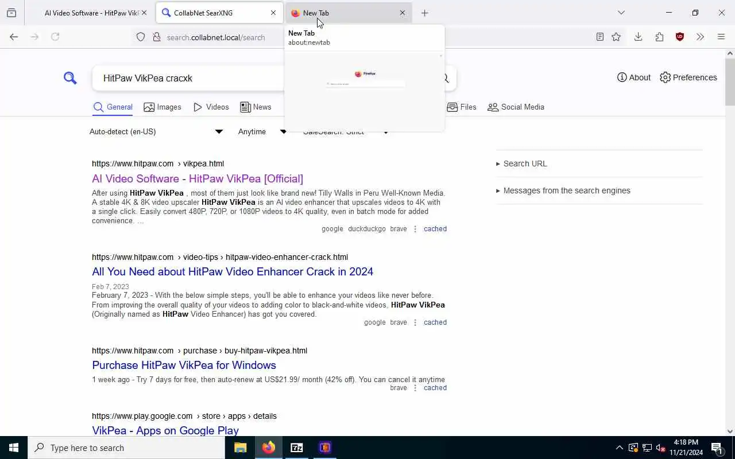The height and width of the screenshot is (459, 735).
Task: Switch to AI Video Software HitPaw tab
Action: (x=89, y=13)
